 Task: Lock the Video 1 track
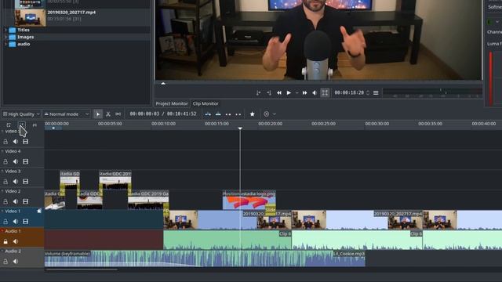click(x=5, y=221)
